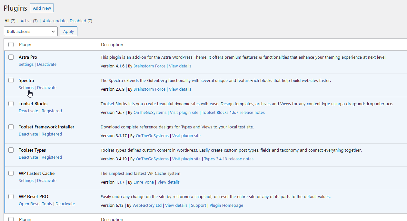Open Brainstorm Force author link for Spectra
This screenshot has height=221, width=407.
(x=149, y=89)
